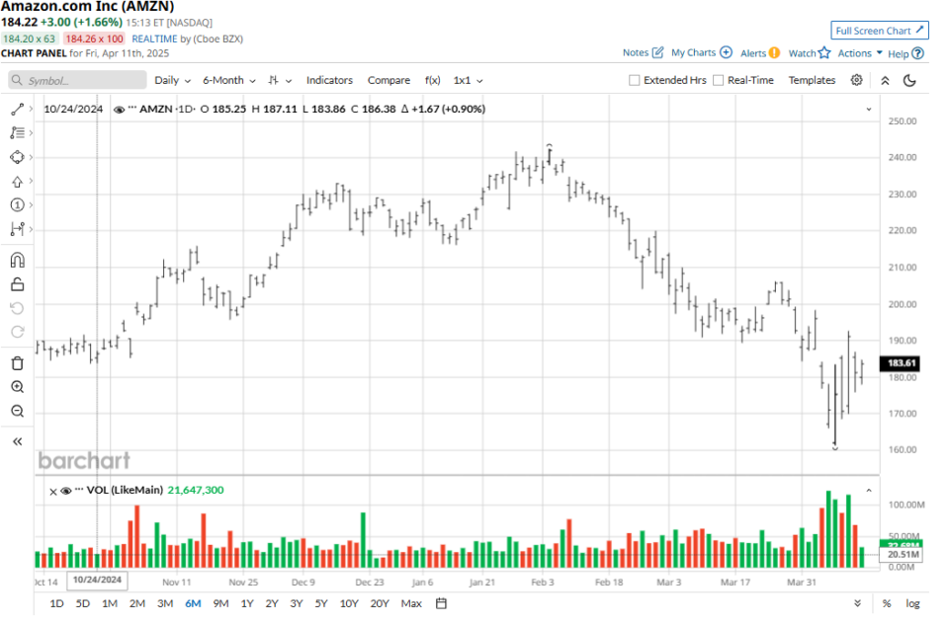949x626 pixels.
Task: Zoom out with the magnifier minus icon
Action: point(17,411)
